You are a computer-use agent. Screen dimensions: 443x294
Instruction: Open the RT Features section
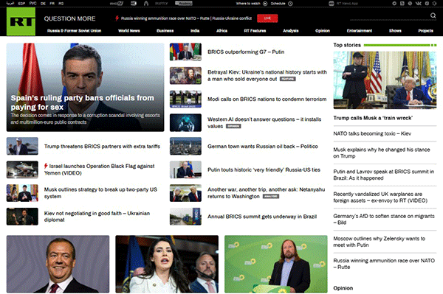pyautogui.click(x=255, y=31)
